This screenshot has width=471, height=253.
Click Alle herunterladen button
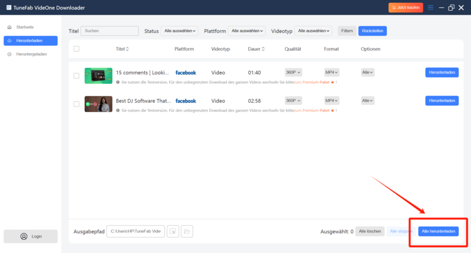pyautogui.click(x=438, y=231)
